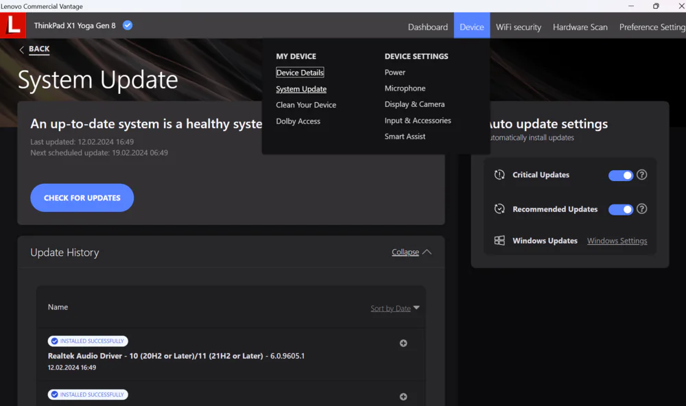The height and width of the screenshot is (406, 686).
Task: Expand second update entry plus icon
Action: (x=403, y=397)
